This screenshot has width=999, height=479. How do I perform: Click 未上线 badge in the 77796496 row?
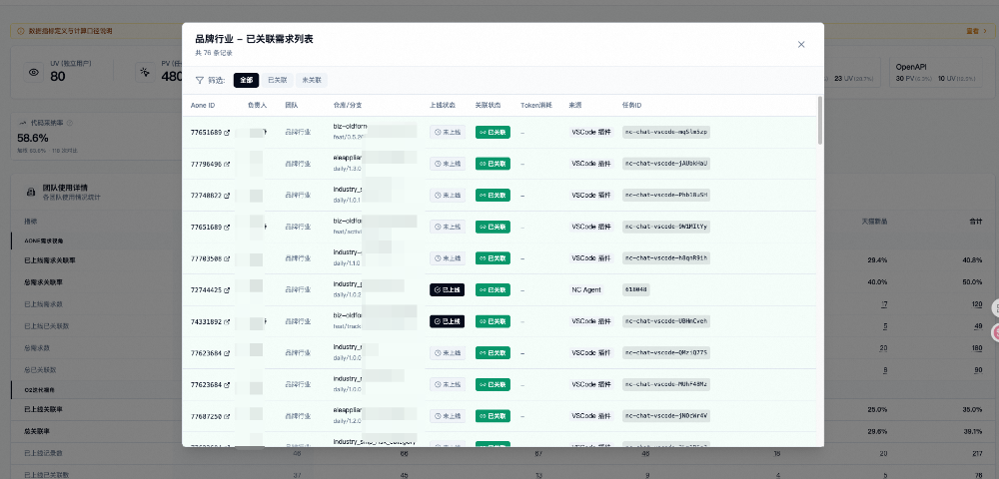pyautogui.click(x=448, y=164)
